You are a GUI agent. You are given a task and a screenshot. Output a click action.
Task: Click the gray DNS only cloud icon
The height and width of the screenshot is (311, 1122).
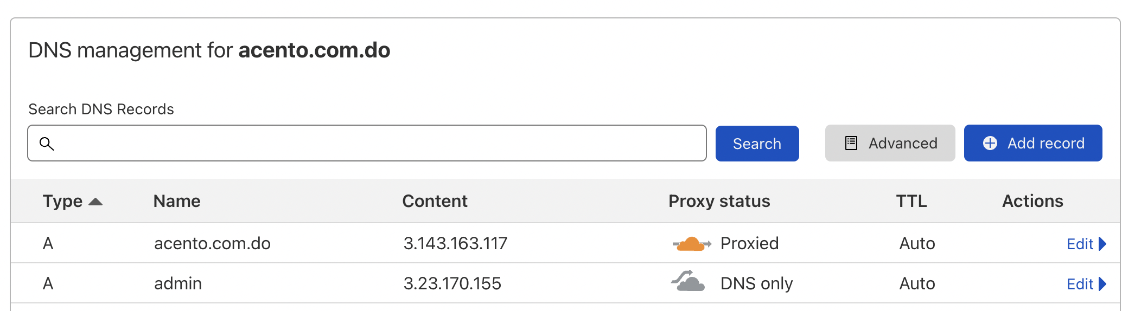[x=688, y=282]
